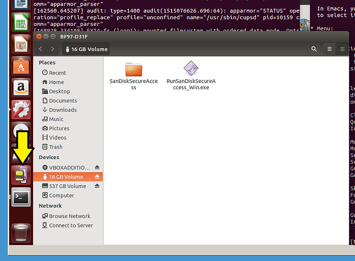Open Amazon from the launcher dock
Image resolution: width=355 pixels, height=261 pixels.
pyautogui.click(x=21, y=87)
